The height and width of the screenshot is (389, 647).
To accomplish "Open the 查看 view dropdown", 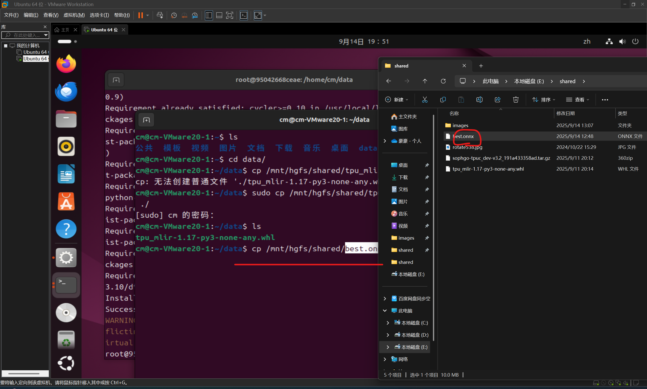I will pos(577,100).
